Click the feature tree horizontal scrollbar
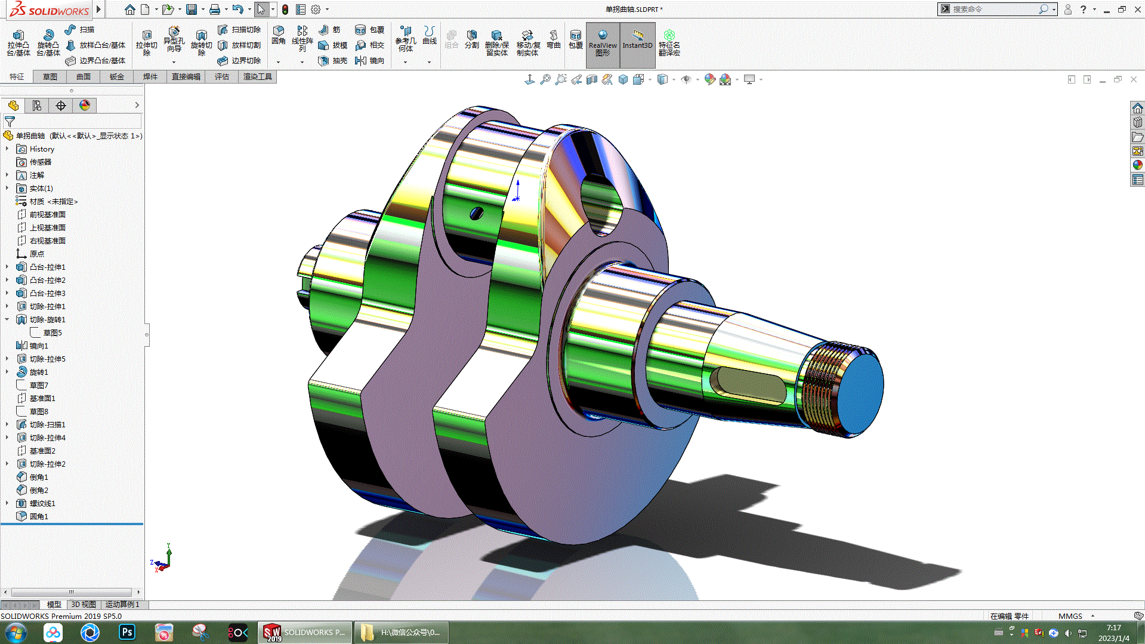The width and height of the screenshot is (1145, 644). pos(72,592)
